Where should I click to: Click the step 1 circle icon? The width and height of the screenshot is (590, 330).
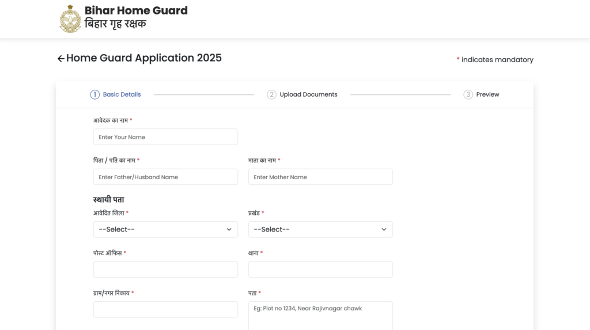pos(95,94)
